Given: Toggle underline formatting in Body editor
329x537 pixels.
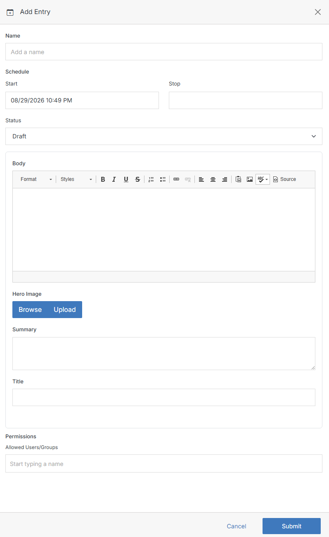Looking at the screenshot, I should point(126,179).
